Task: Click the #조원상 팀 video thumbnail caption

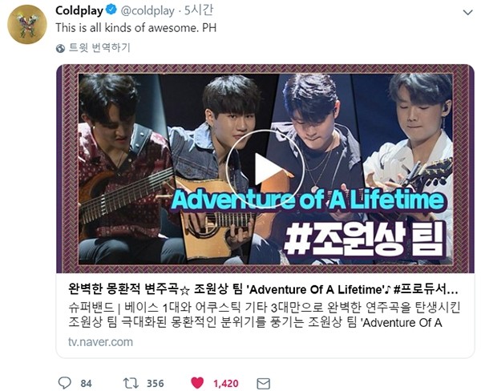Action: coord(363,240)
